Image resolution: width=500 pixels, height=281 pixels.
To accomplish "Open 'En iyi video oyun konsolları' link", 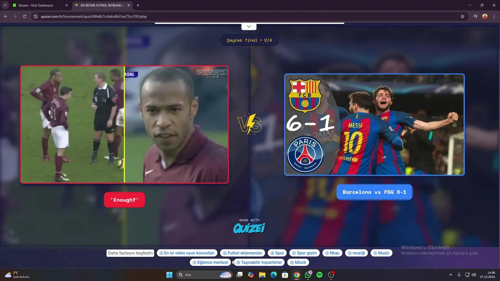I will coord(187,253).
